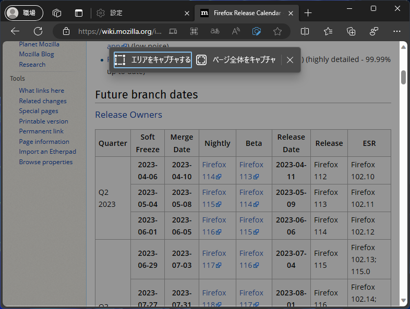Open Nightly Firefox 114 link
The image size is (410, 309).
[x=214, y=170]
